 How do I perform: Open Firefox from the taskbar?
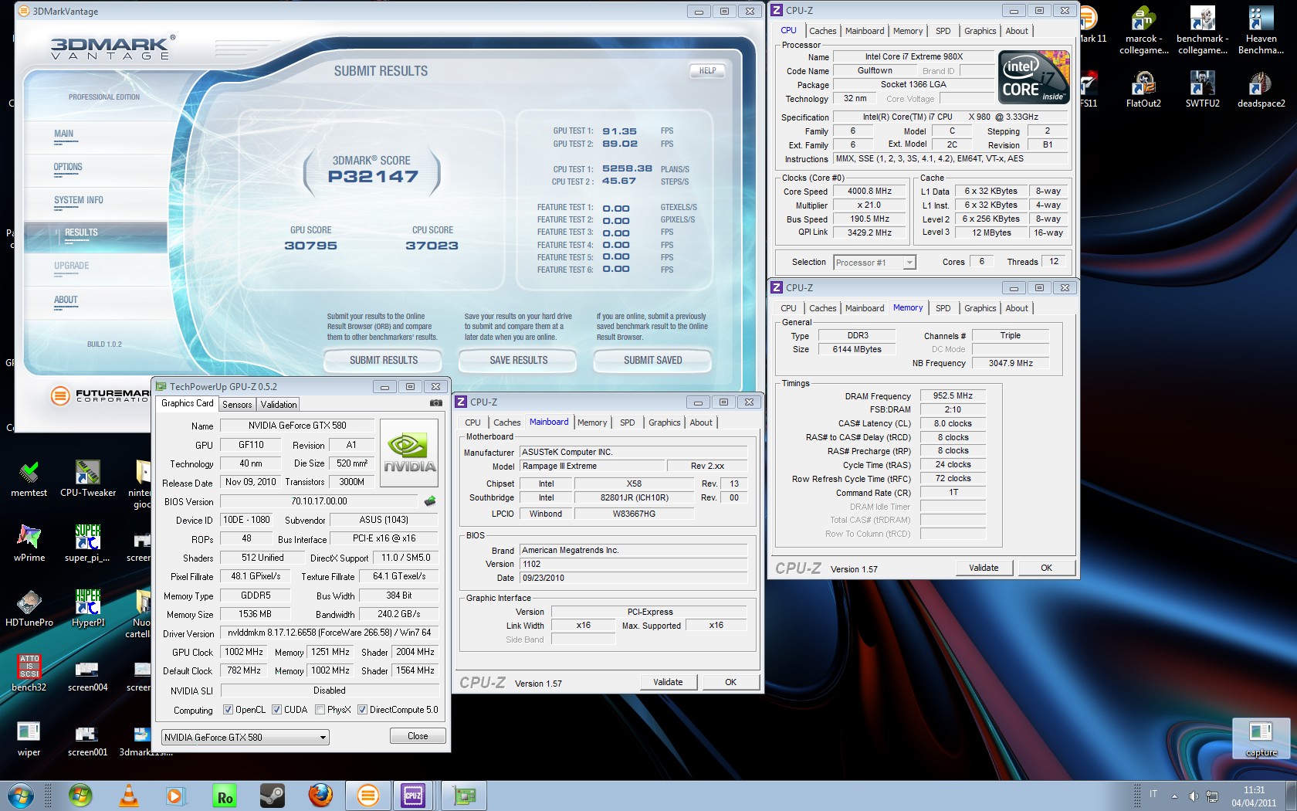coord(320,796)
